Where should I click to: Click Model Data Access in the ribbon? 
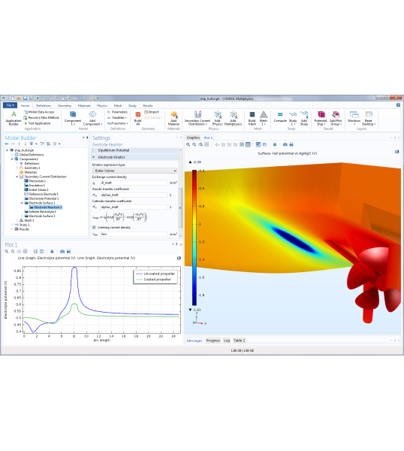tap(39, 112)
